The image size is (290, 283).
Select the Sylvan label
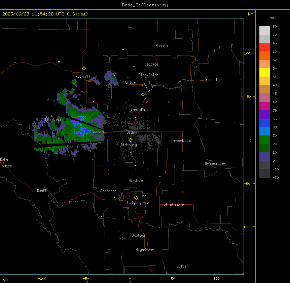pyautogui.click(x=131, y=82)
